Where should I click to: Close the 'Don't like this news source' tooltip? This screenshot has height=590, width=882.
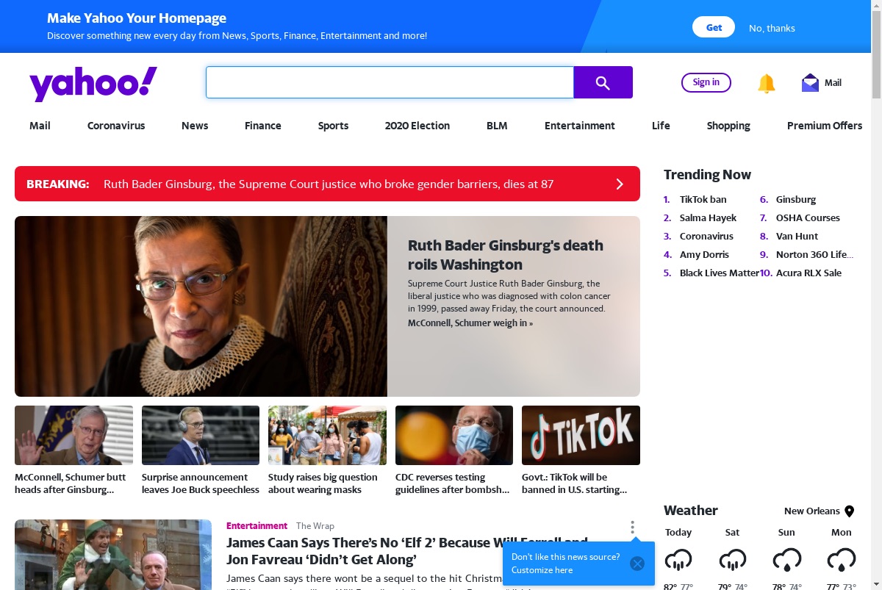click(x=637, y=564)
